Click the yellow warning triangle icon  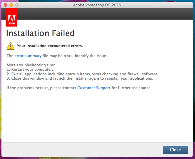(10, 46)
